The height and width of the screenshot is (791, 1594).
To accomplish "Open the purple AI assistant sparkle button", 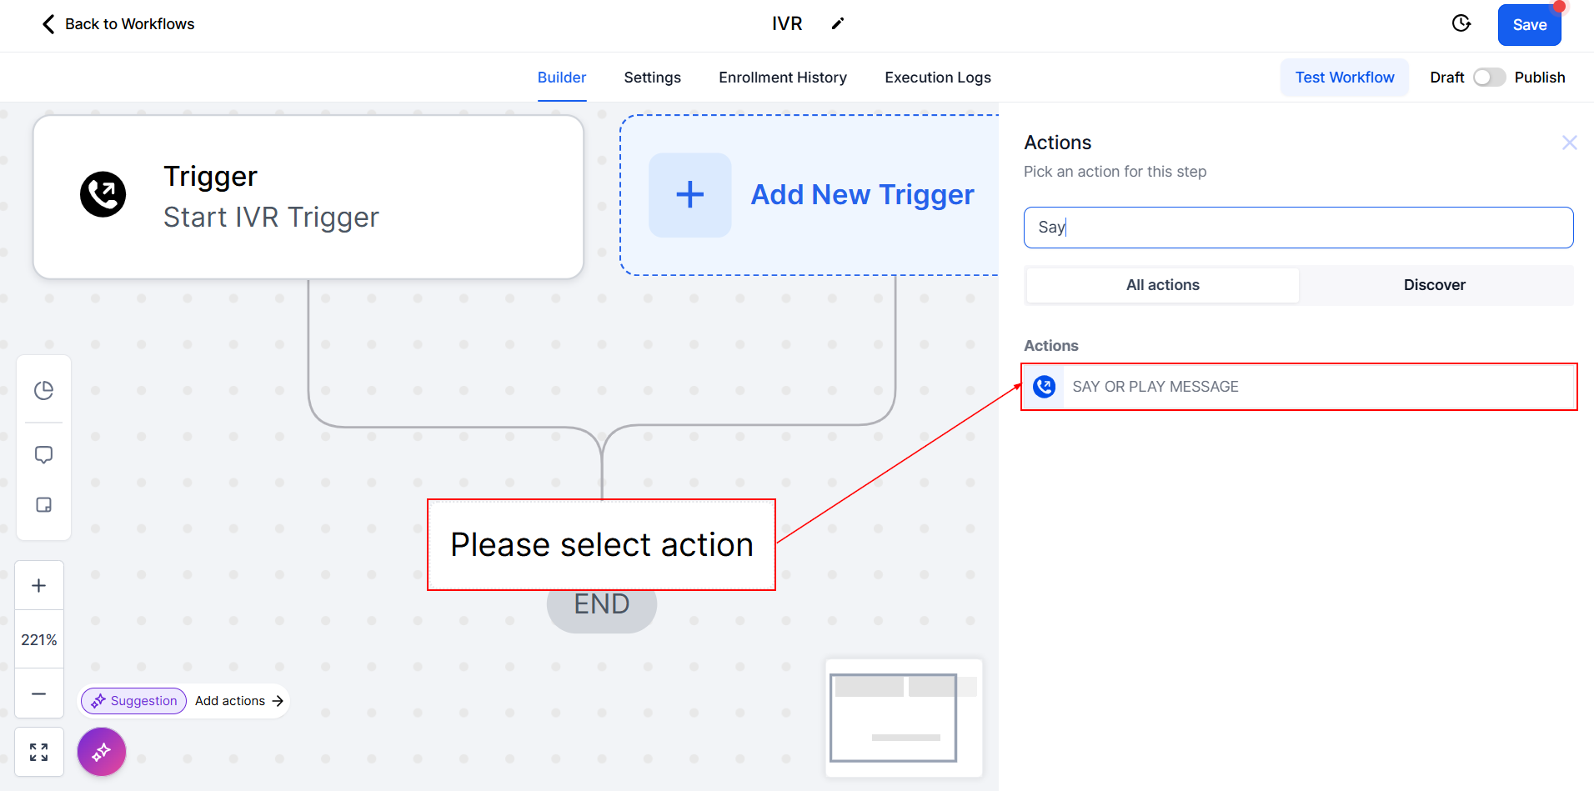I will [x=102, y=752].
